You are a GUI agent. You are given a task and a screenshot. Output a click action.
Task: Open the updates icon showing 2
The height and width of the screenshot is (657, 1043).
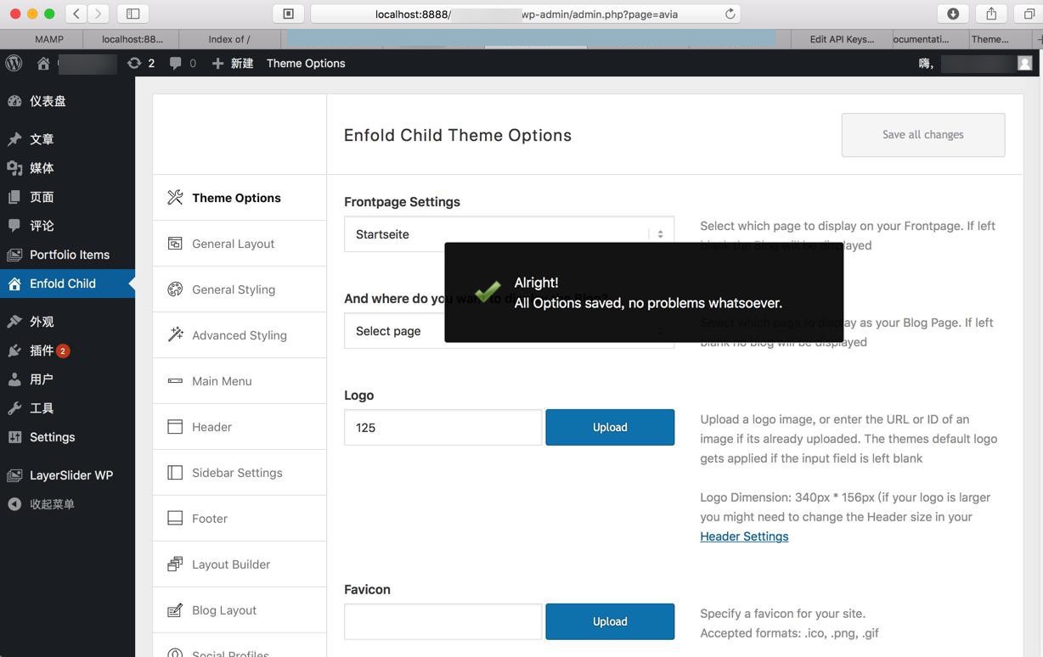140,64
